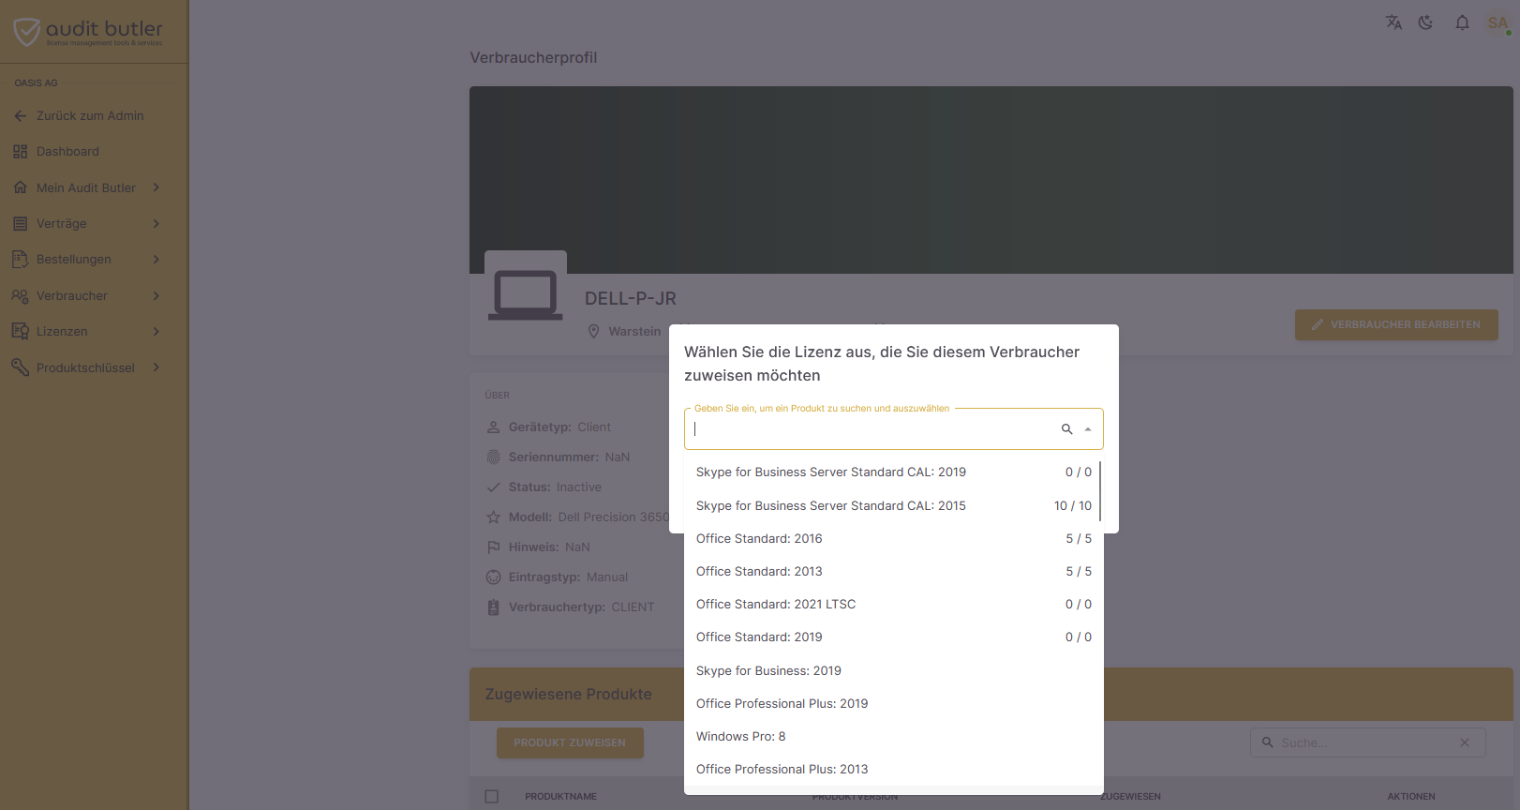The width and height of the screenshot is (1520, 810).
Task: Click the laptop device avatar icon
Action: (526, 295)
